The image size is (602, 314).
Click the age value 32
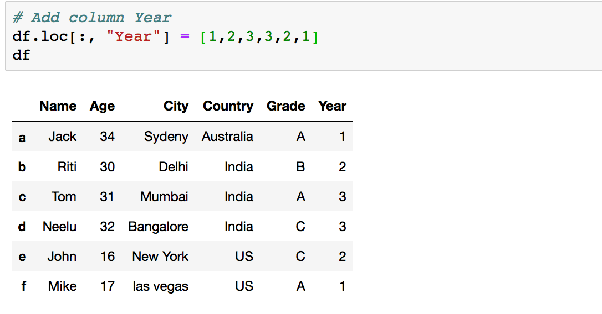pos(107,227)
